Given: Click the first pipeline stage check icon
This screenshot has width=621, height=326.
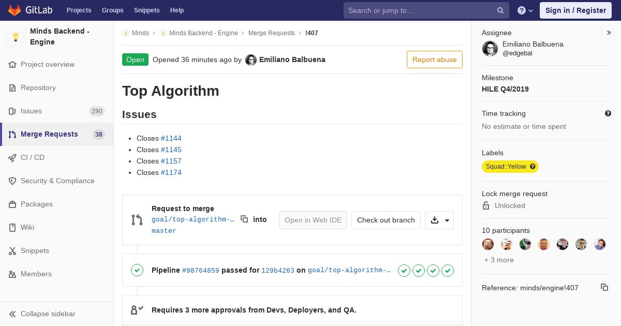Looking at the screenshot, I should pos(404,270).
